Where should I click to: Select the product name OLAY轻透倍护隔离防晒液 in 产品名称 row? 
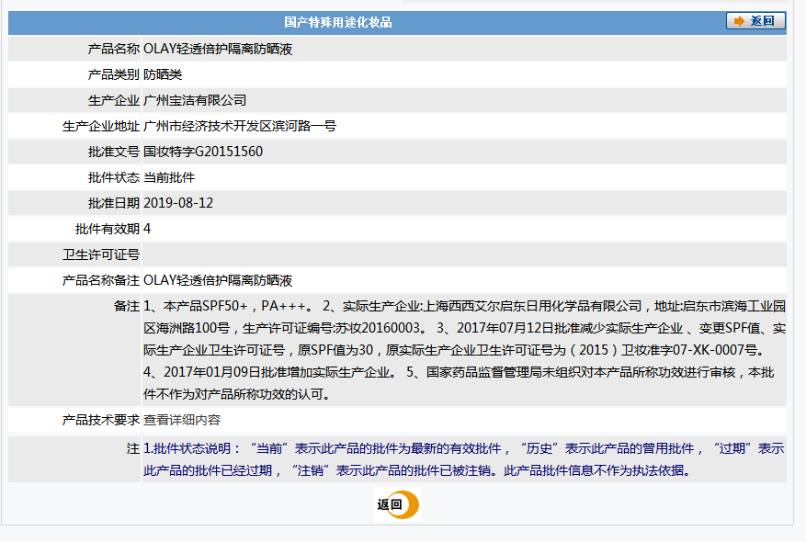click(x=218, y=49)
